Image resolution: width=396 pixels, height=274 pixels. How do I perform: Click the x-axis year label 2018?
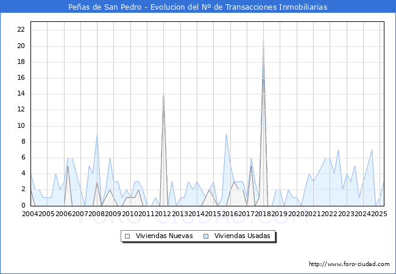pos(263,214)
